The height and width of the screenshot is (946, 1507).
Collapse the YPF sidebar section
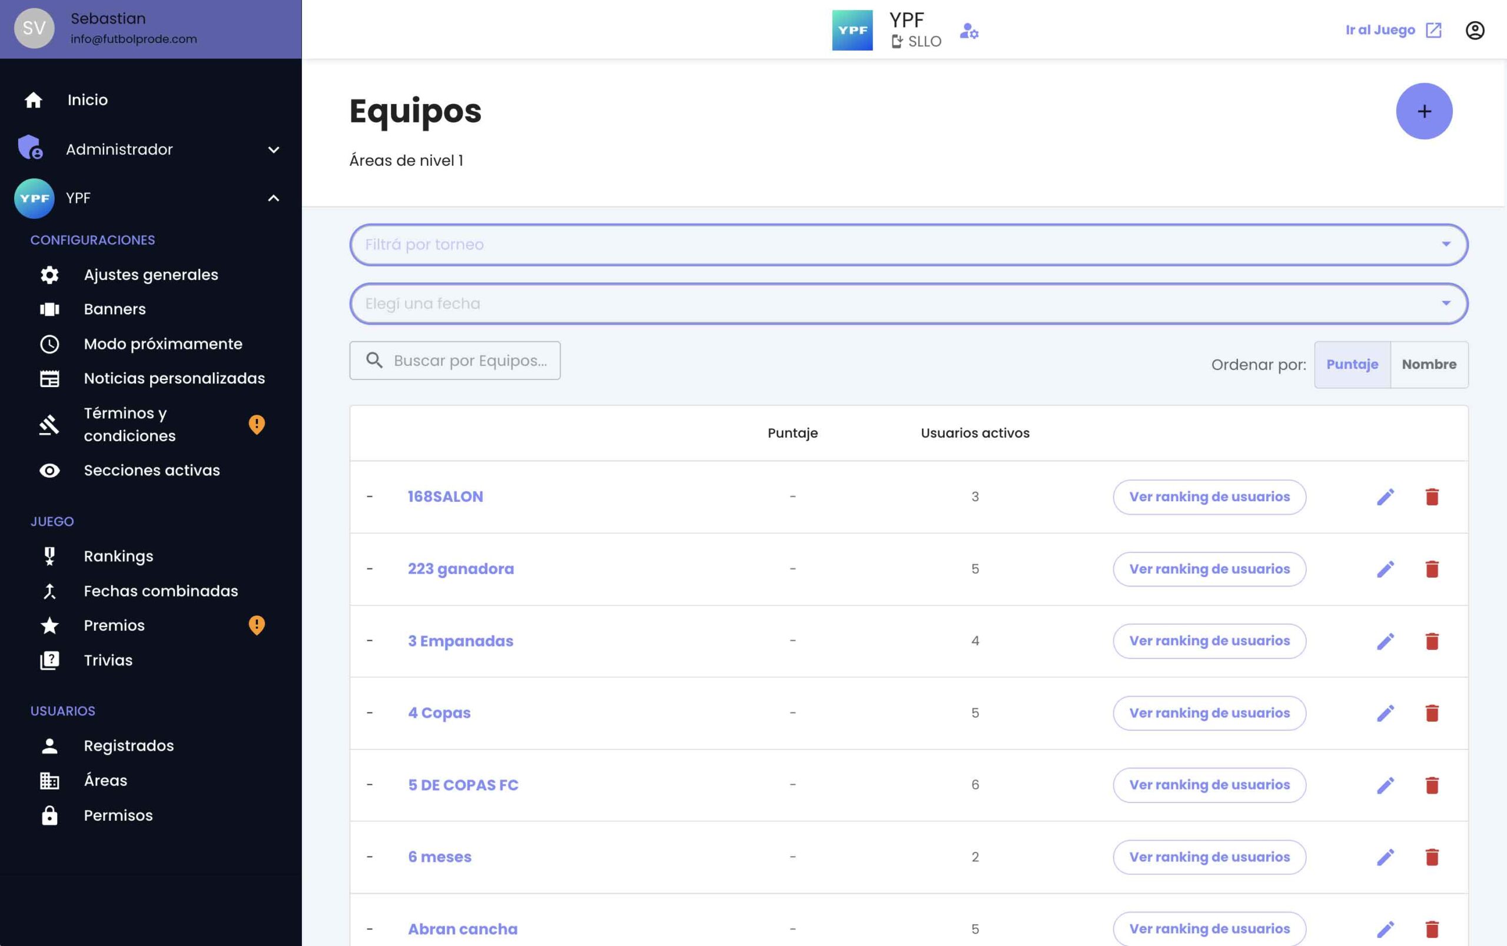[x=273, y=198]
